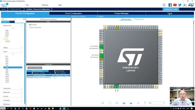The width and height of the screenshot is (195, 110).
Task: Select the RTC item under Timers
Action: pyautogui.click(x=7, y=56)
